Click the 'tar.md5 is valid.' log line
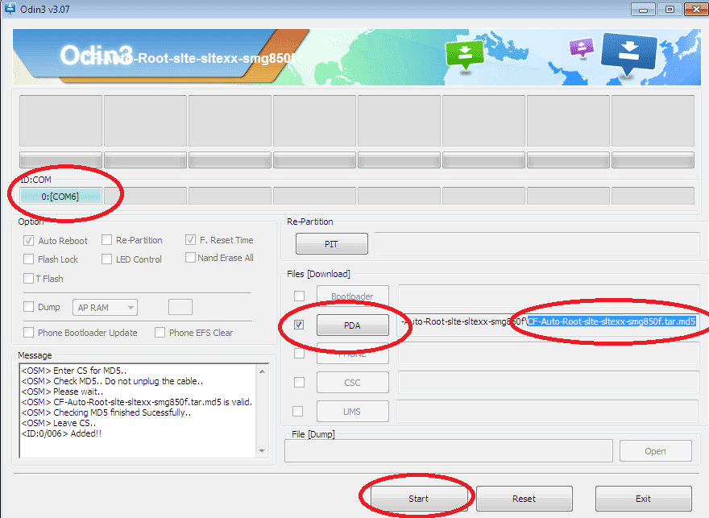The height and width of the screenshot is (518, 709). point(136,402)
